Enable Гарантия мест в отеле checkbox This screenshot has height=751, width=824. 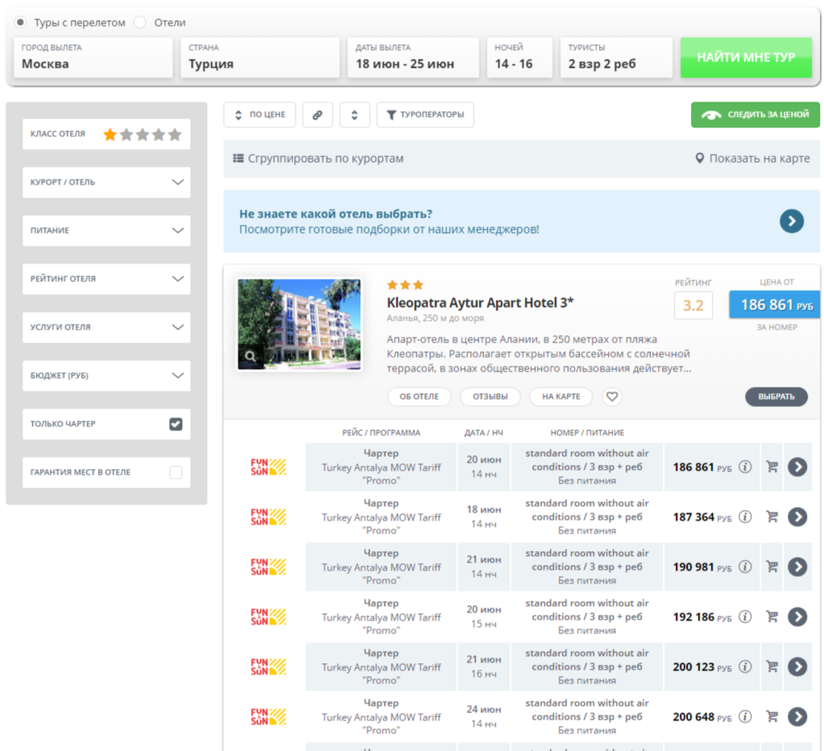[x=176, y=472]
